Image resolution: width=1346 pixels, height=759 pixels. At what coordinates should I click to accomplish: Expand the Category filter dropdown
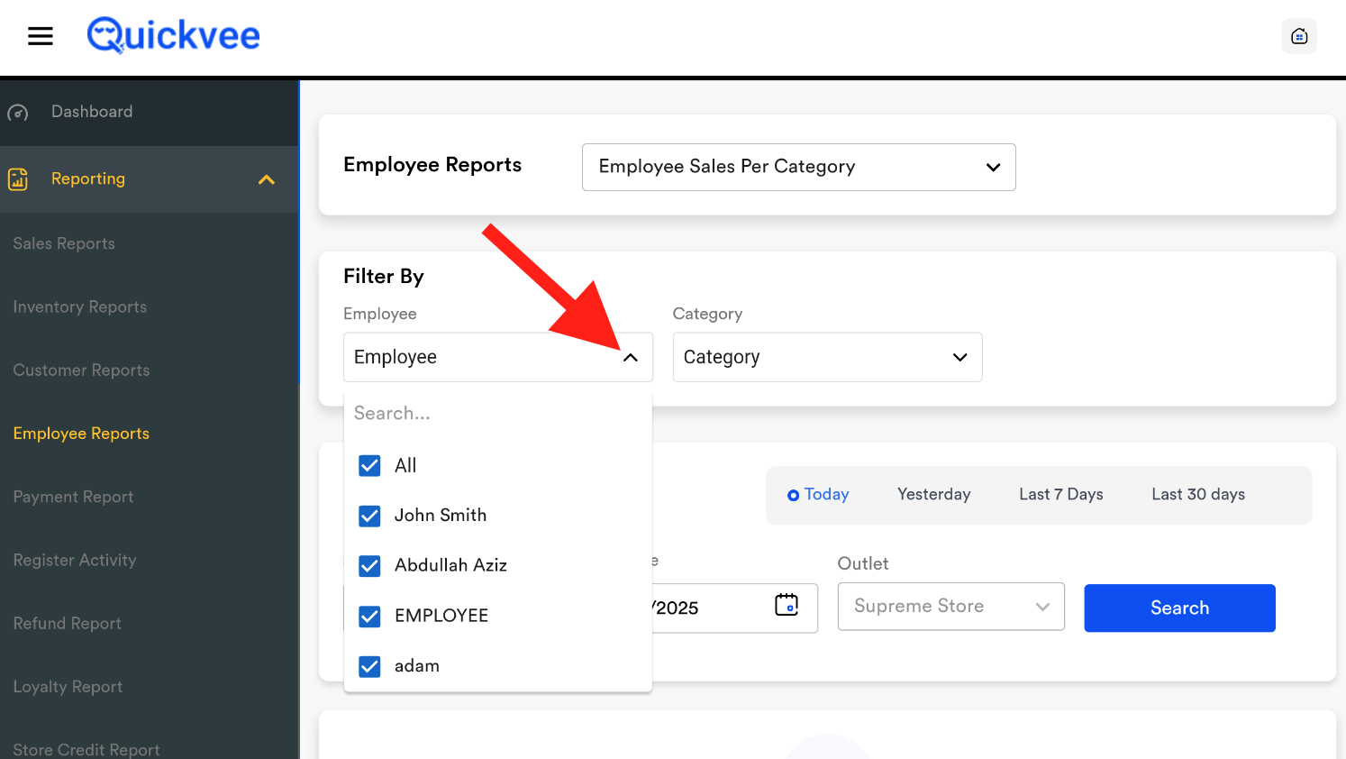(x=826, y=358)
